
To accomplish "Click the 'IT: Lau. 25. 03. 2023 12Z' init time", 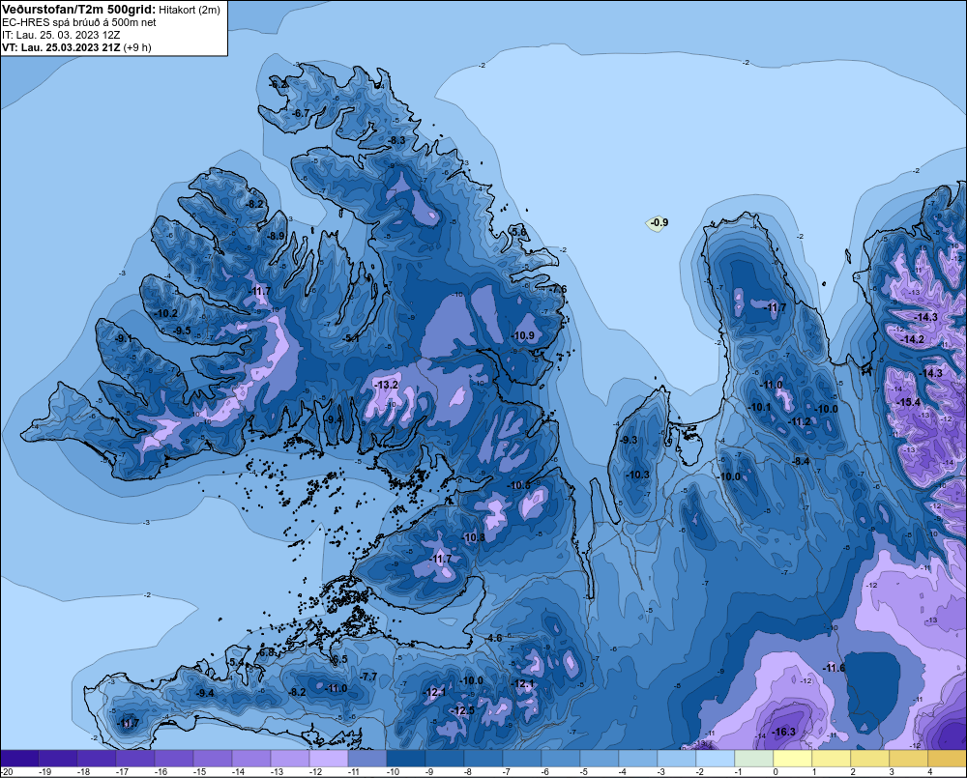I will [x=61, y=35].
